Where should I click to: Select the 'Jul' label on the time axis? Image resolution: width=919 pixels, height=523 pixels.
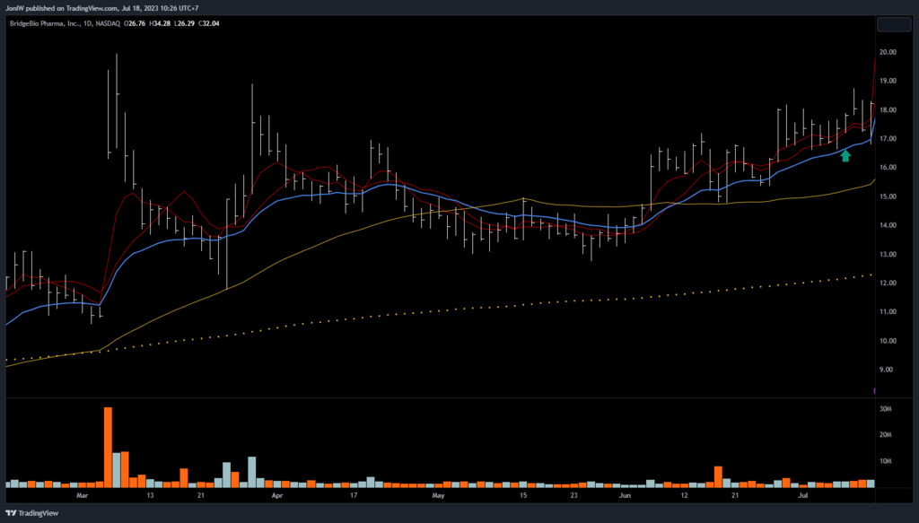click(x=804, y=495)
